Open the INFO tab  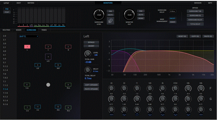210,3
